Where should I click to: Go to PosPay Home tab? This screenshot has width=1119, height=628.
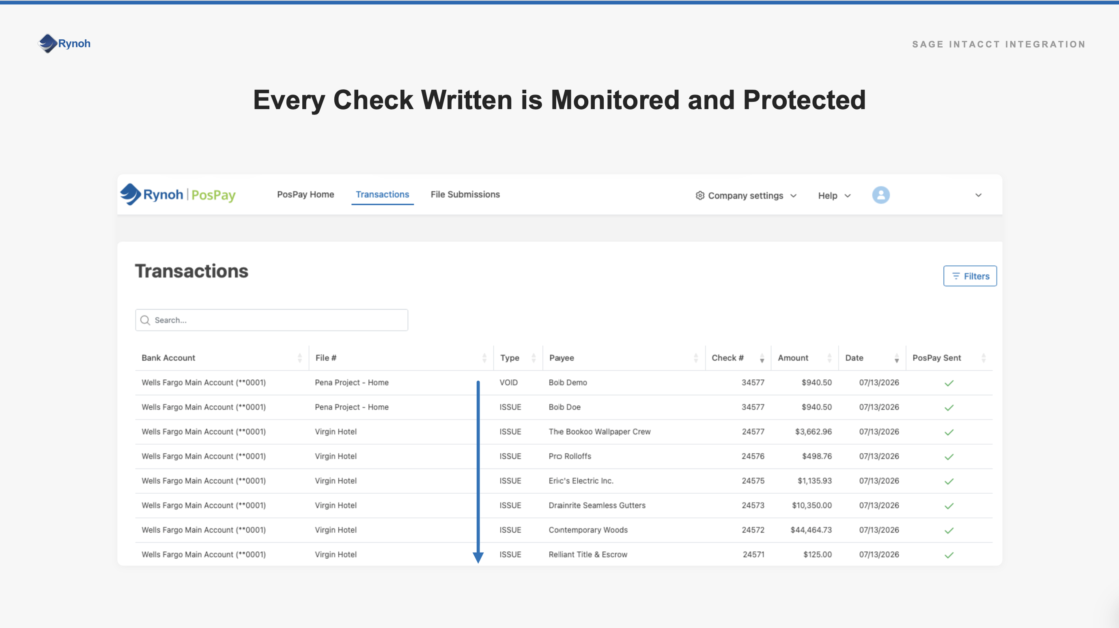(x=306, y=194)
